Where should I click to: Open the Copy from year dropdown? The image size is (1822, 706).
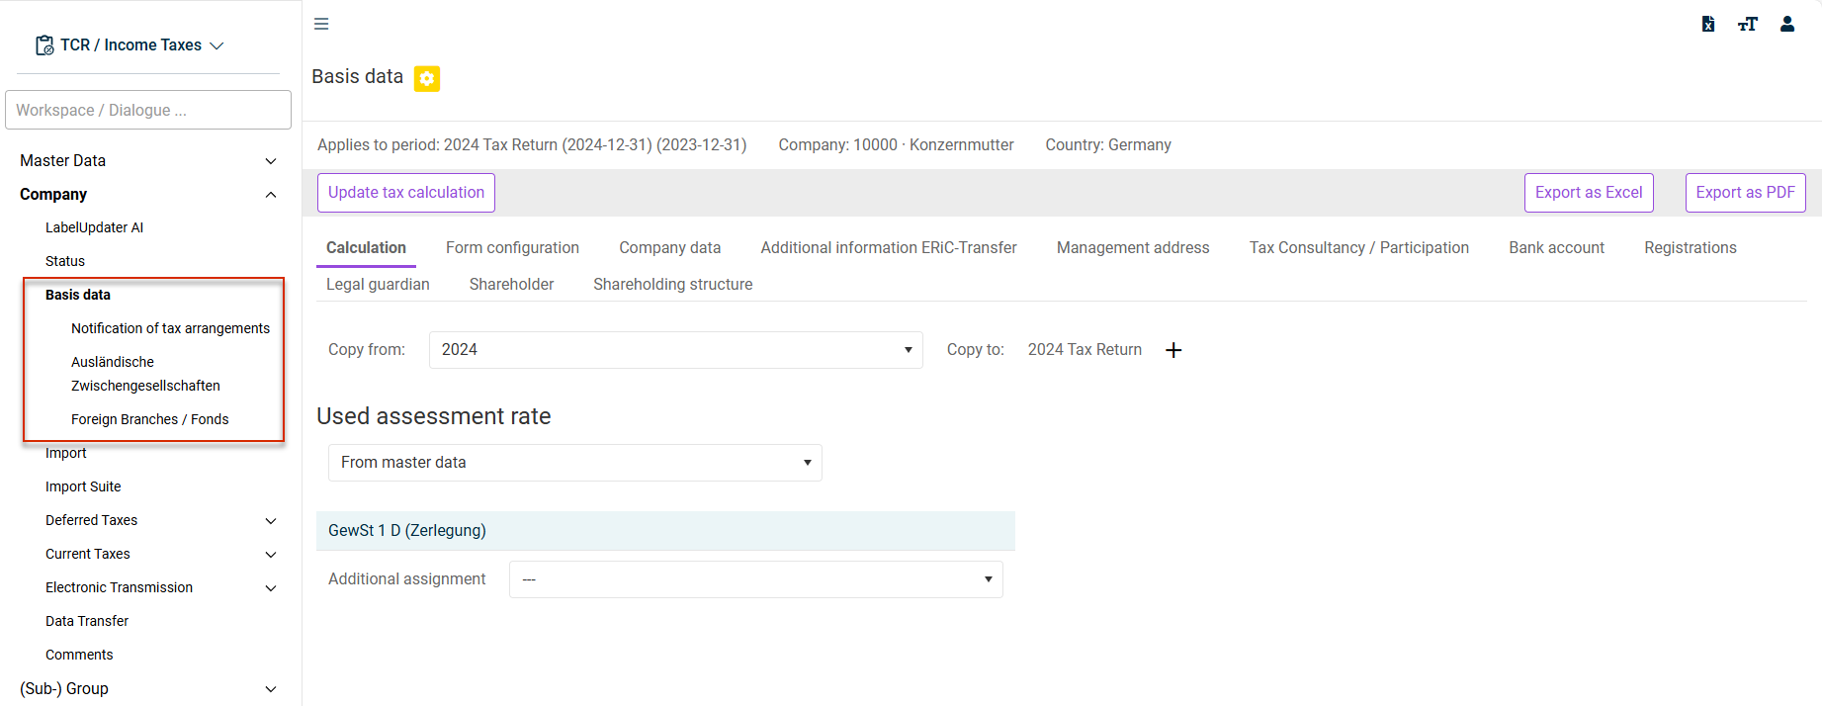pos(676,350)
